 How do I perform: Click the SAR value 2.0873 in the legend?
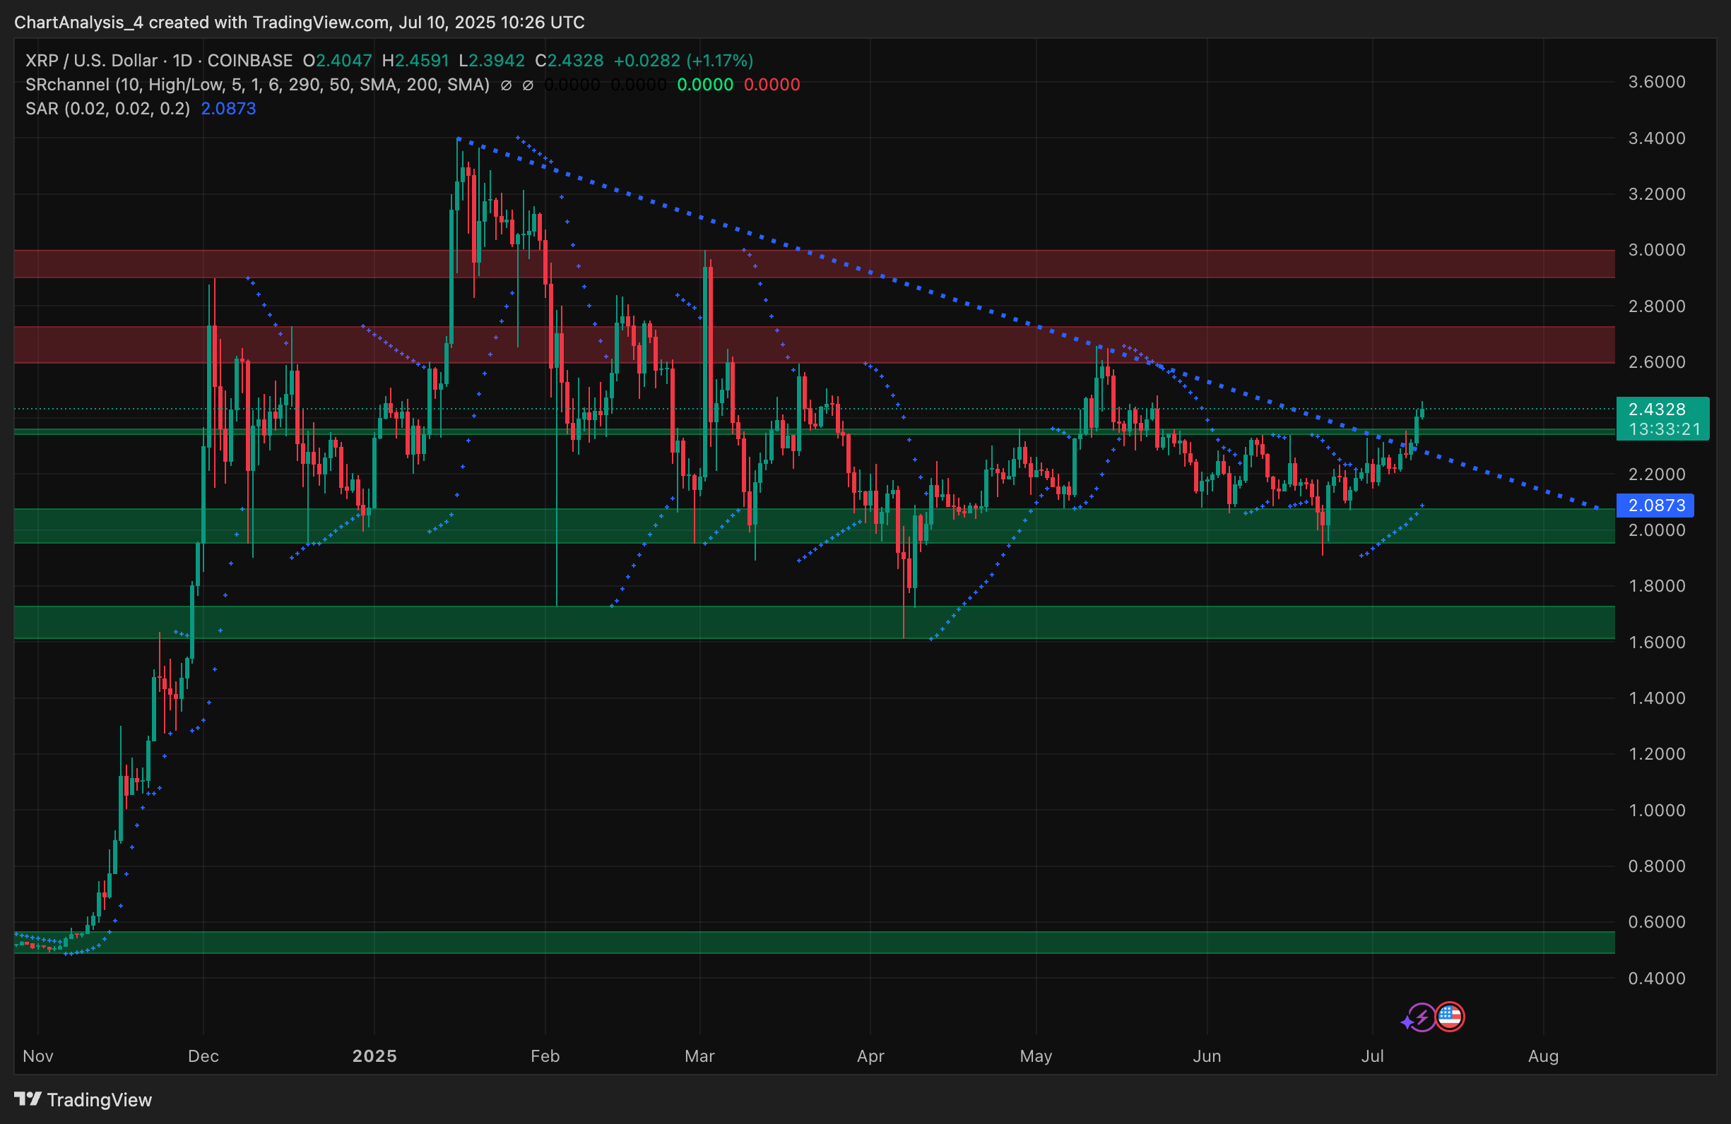coord(228,109)
